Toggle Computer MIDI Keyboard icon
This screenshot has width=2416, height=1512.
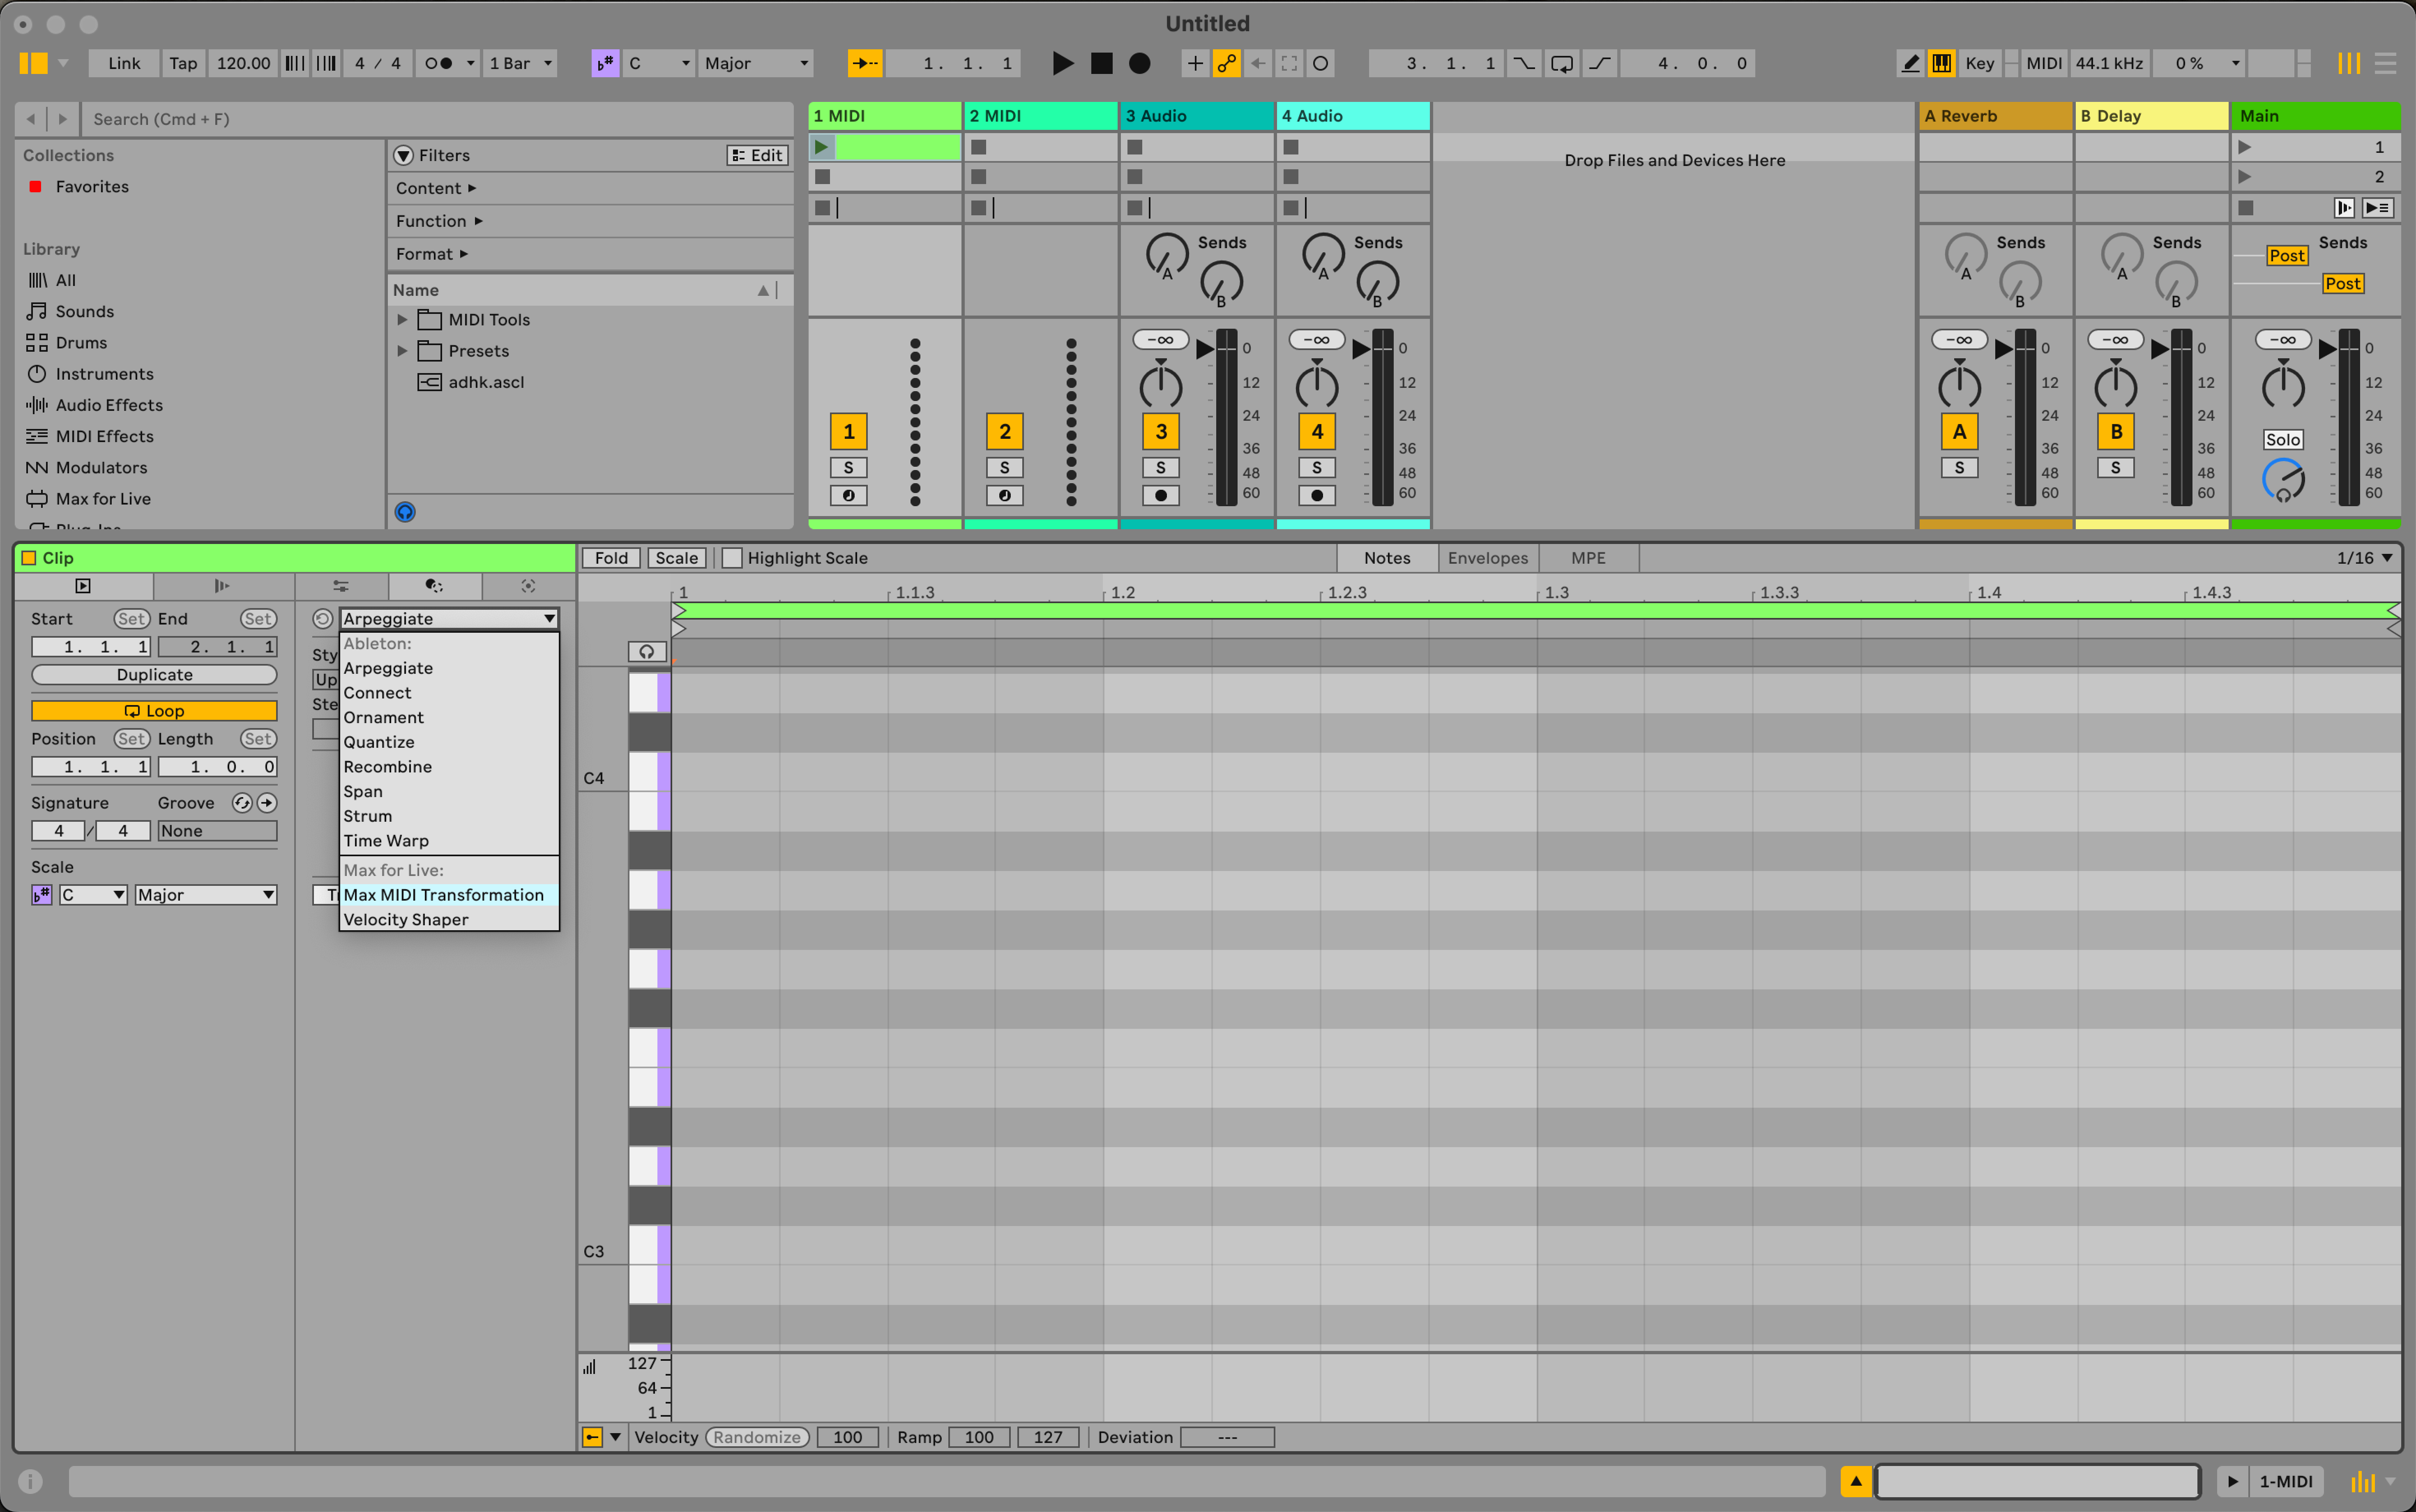[x=1941, y=63]
